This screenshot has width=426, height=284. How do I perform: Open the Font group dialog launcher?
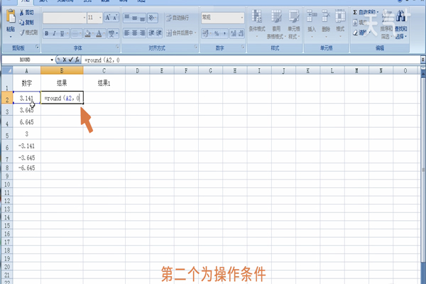click(117, 48)
